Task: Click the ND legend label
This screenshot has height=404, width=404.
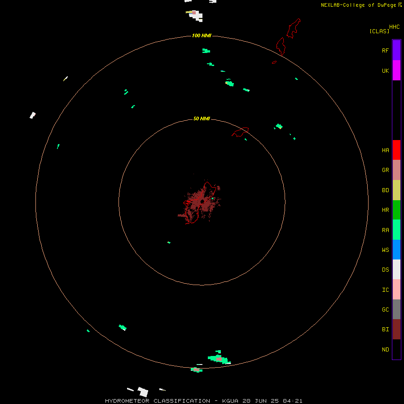Action: pos(385,350)
